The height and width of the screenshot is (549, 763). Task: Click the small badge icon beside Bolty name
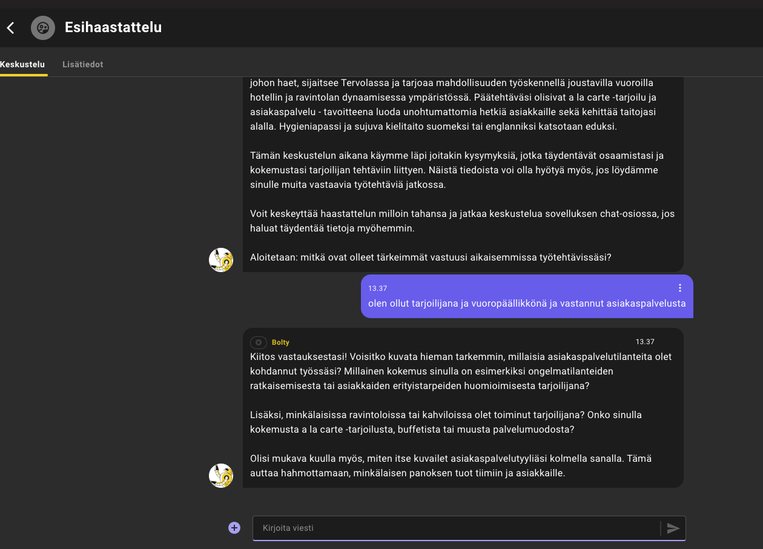259,342
